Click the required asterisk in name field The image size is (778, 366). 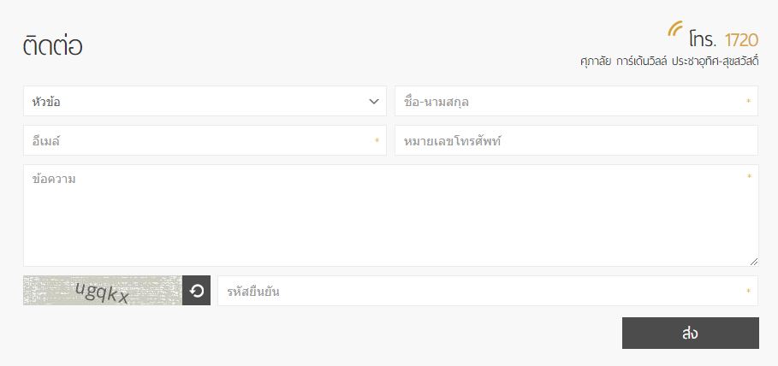pos(749,103)
